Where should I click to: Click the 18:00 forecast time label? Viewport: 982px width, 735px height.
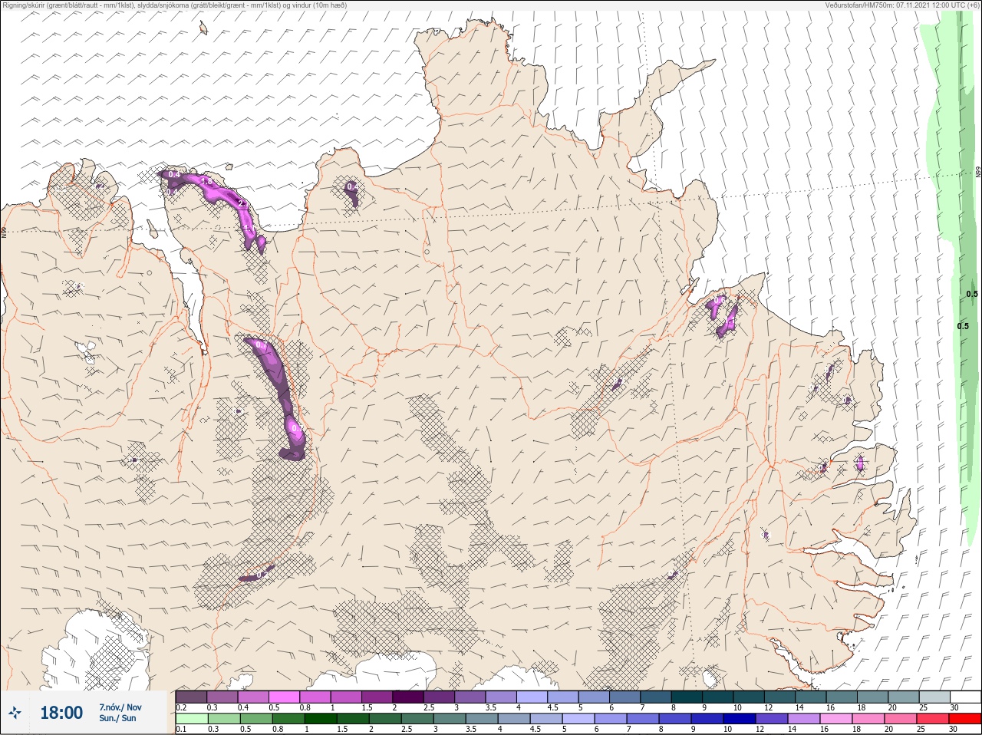click(61, 713)
